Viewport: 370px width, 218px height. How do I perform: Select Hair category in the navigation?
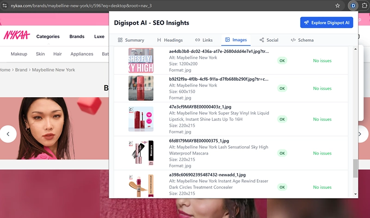pyautogui.click(x=57, y=54)
